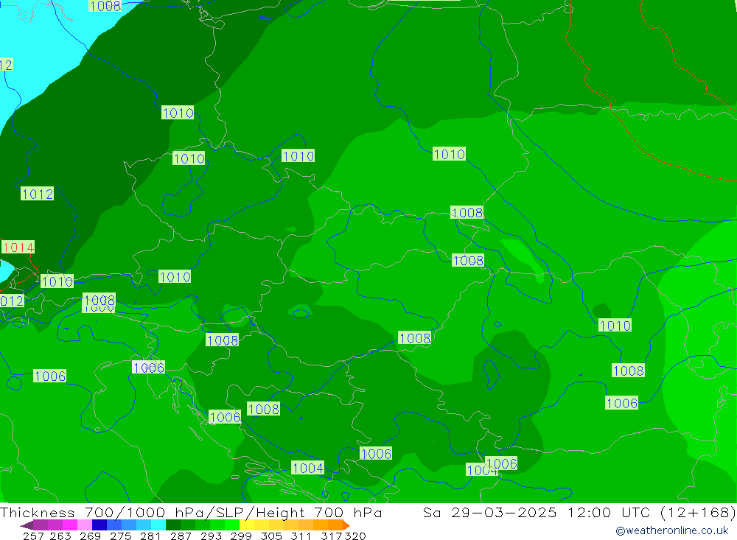
Task: Click the 317 legend value
Action: point(332,536)
